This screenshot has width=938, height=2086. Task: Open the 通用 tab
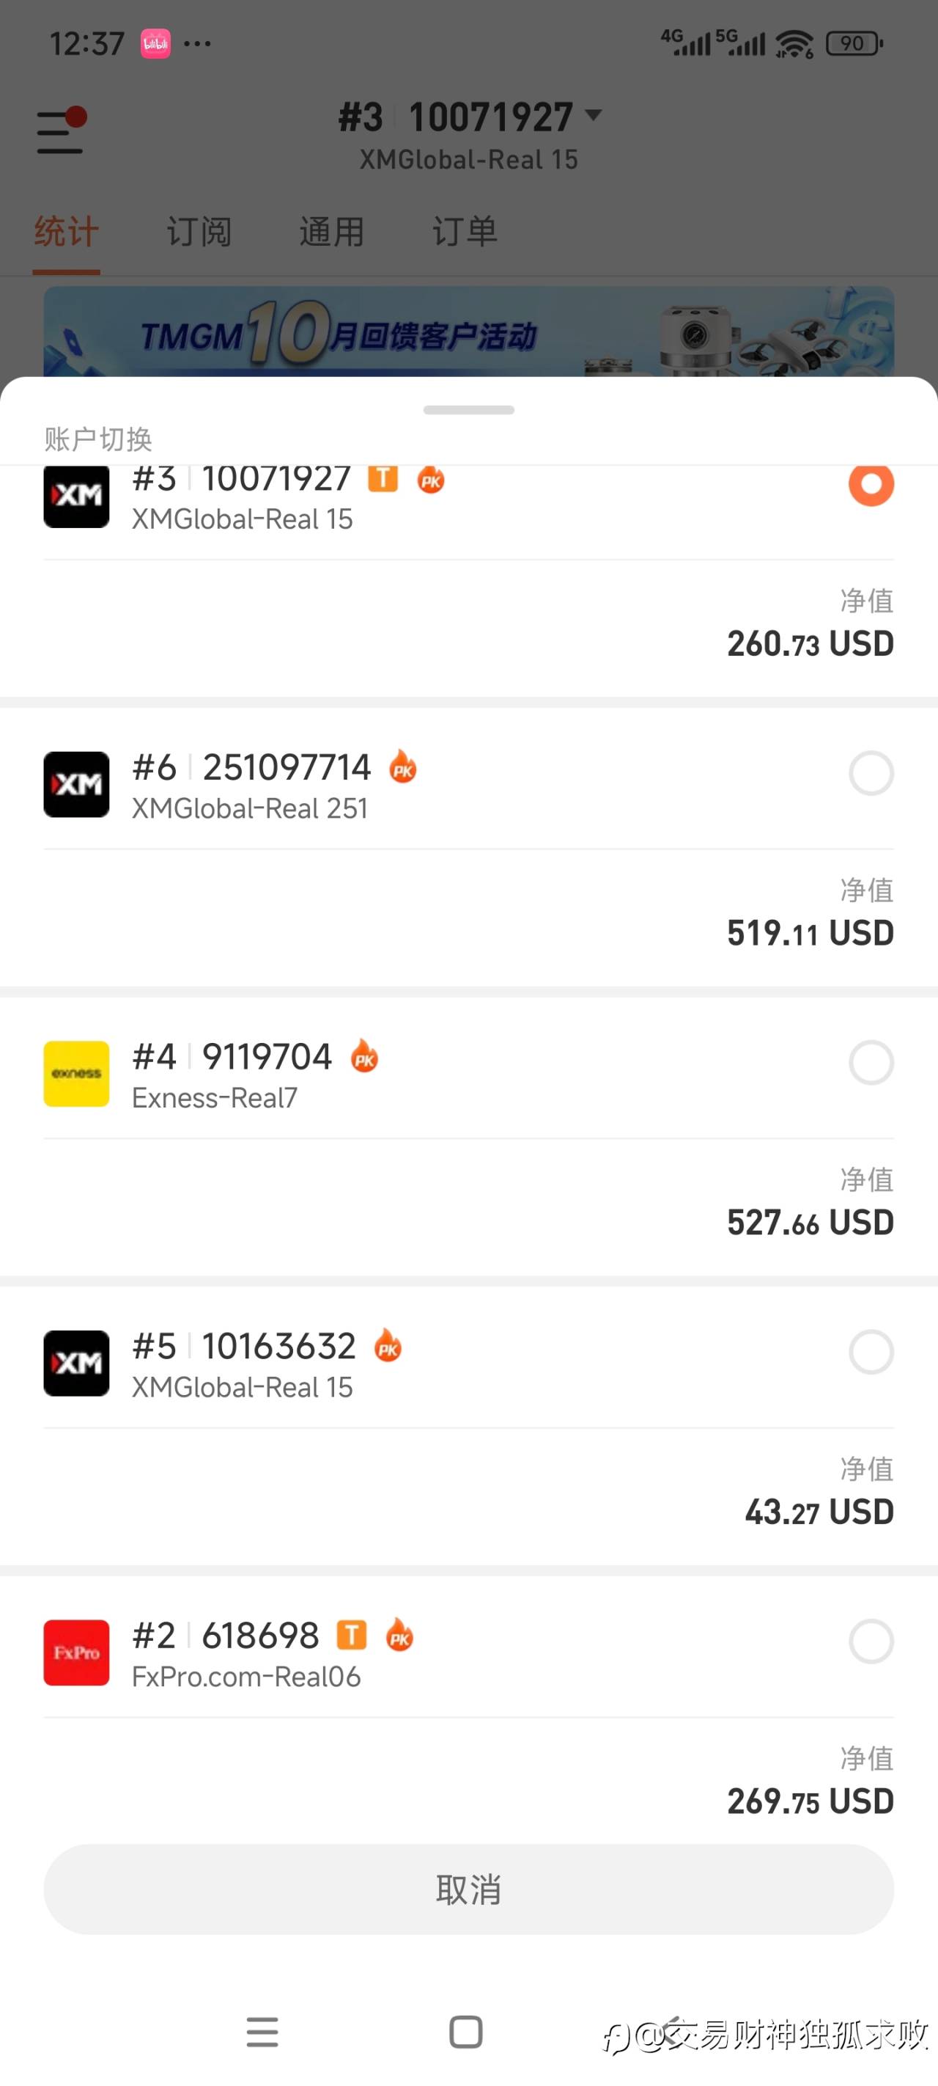[x=332, y=233]
